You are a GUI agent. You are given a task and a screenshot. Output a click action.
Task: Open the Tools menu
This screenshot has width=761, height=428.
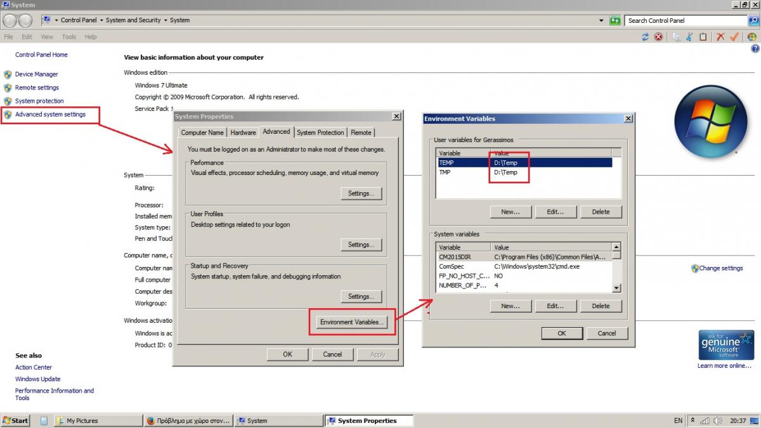click(69, 37)
